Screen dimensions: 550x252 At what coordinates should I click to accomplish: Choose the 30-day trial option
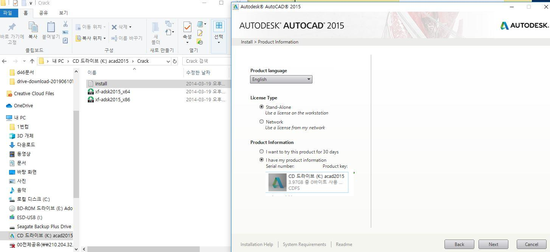point(261,151)
